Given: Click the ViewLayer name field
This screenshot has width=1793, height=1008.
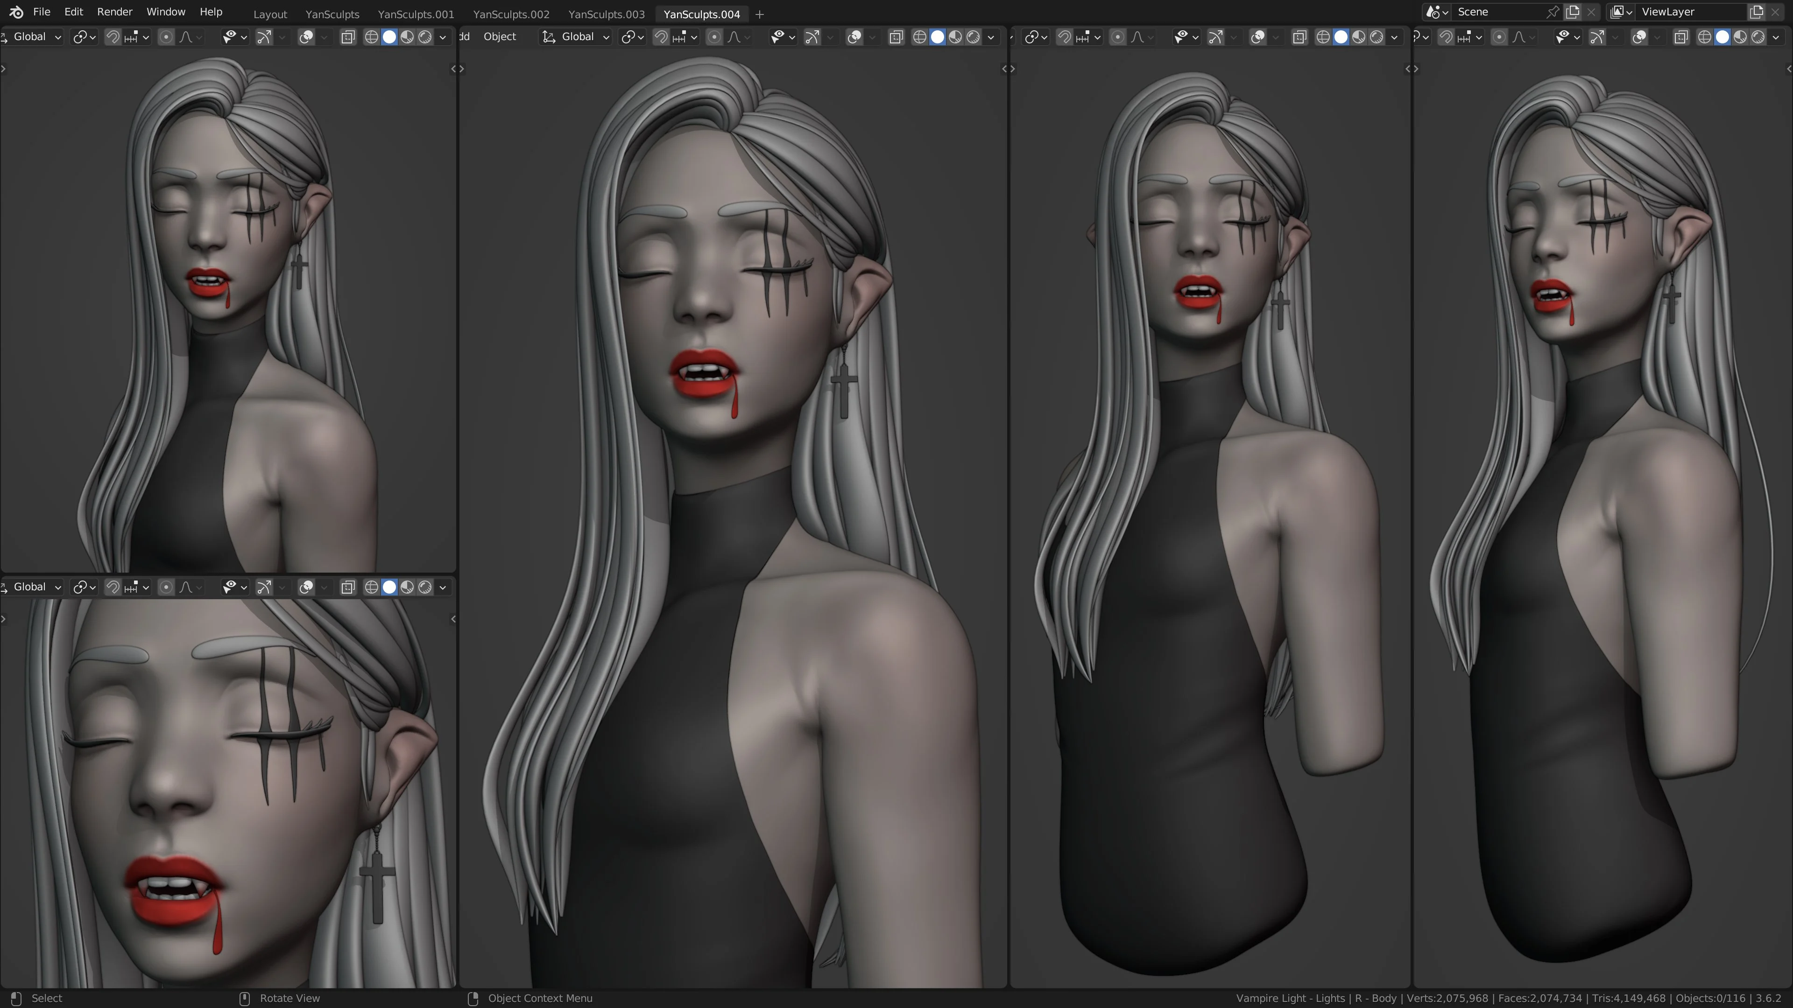Looking at the screenshot, I should click(1692, 12).
